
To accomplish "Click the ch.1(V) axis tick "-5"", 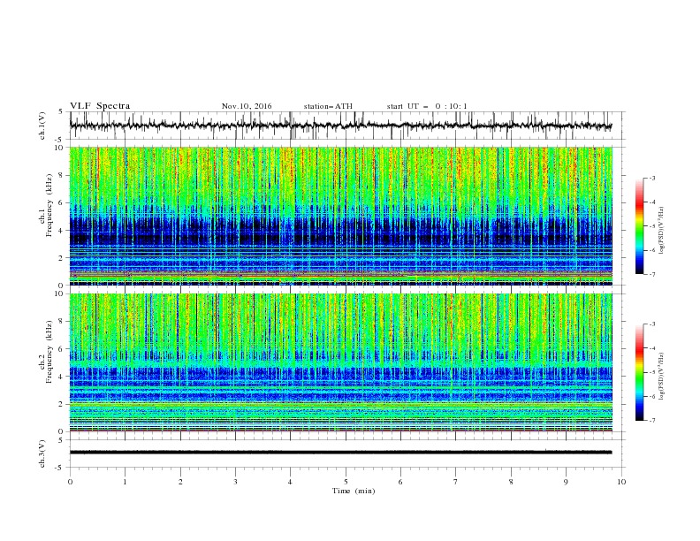I will click(x=59, y=140).
